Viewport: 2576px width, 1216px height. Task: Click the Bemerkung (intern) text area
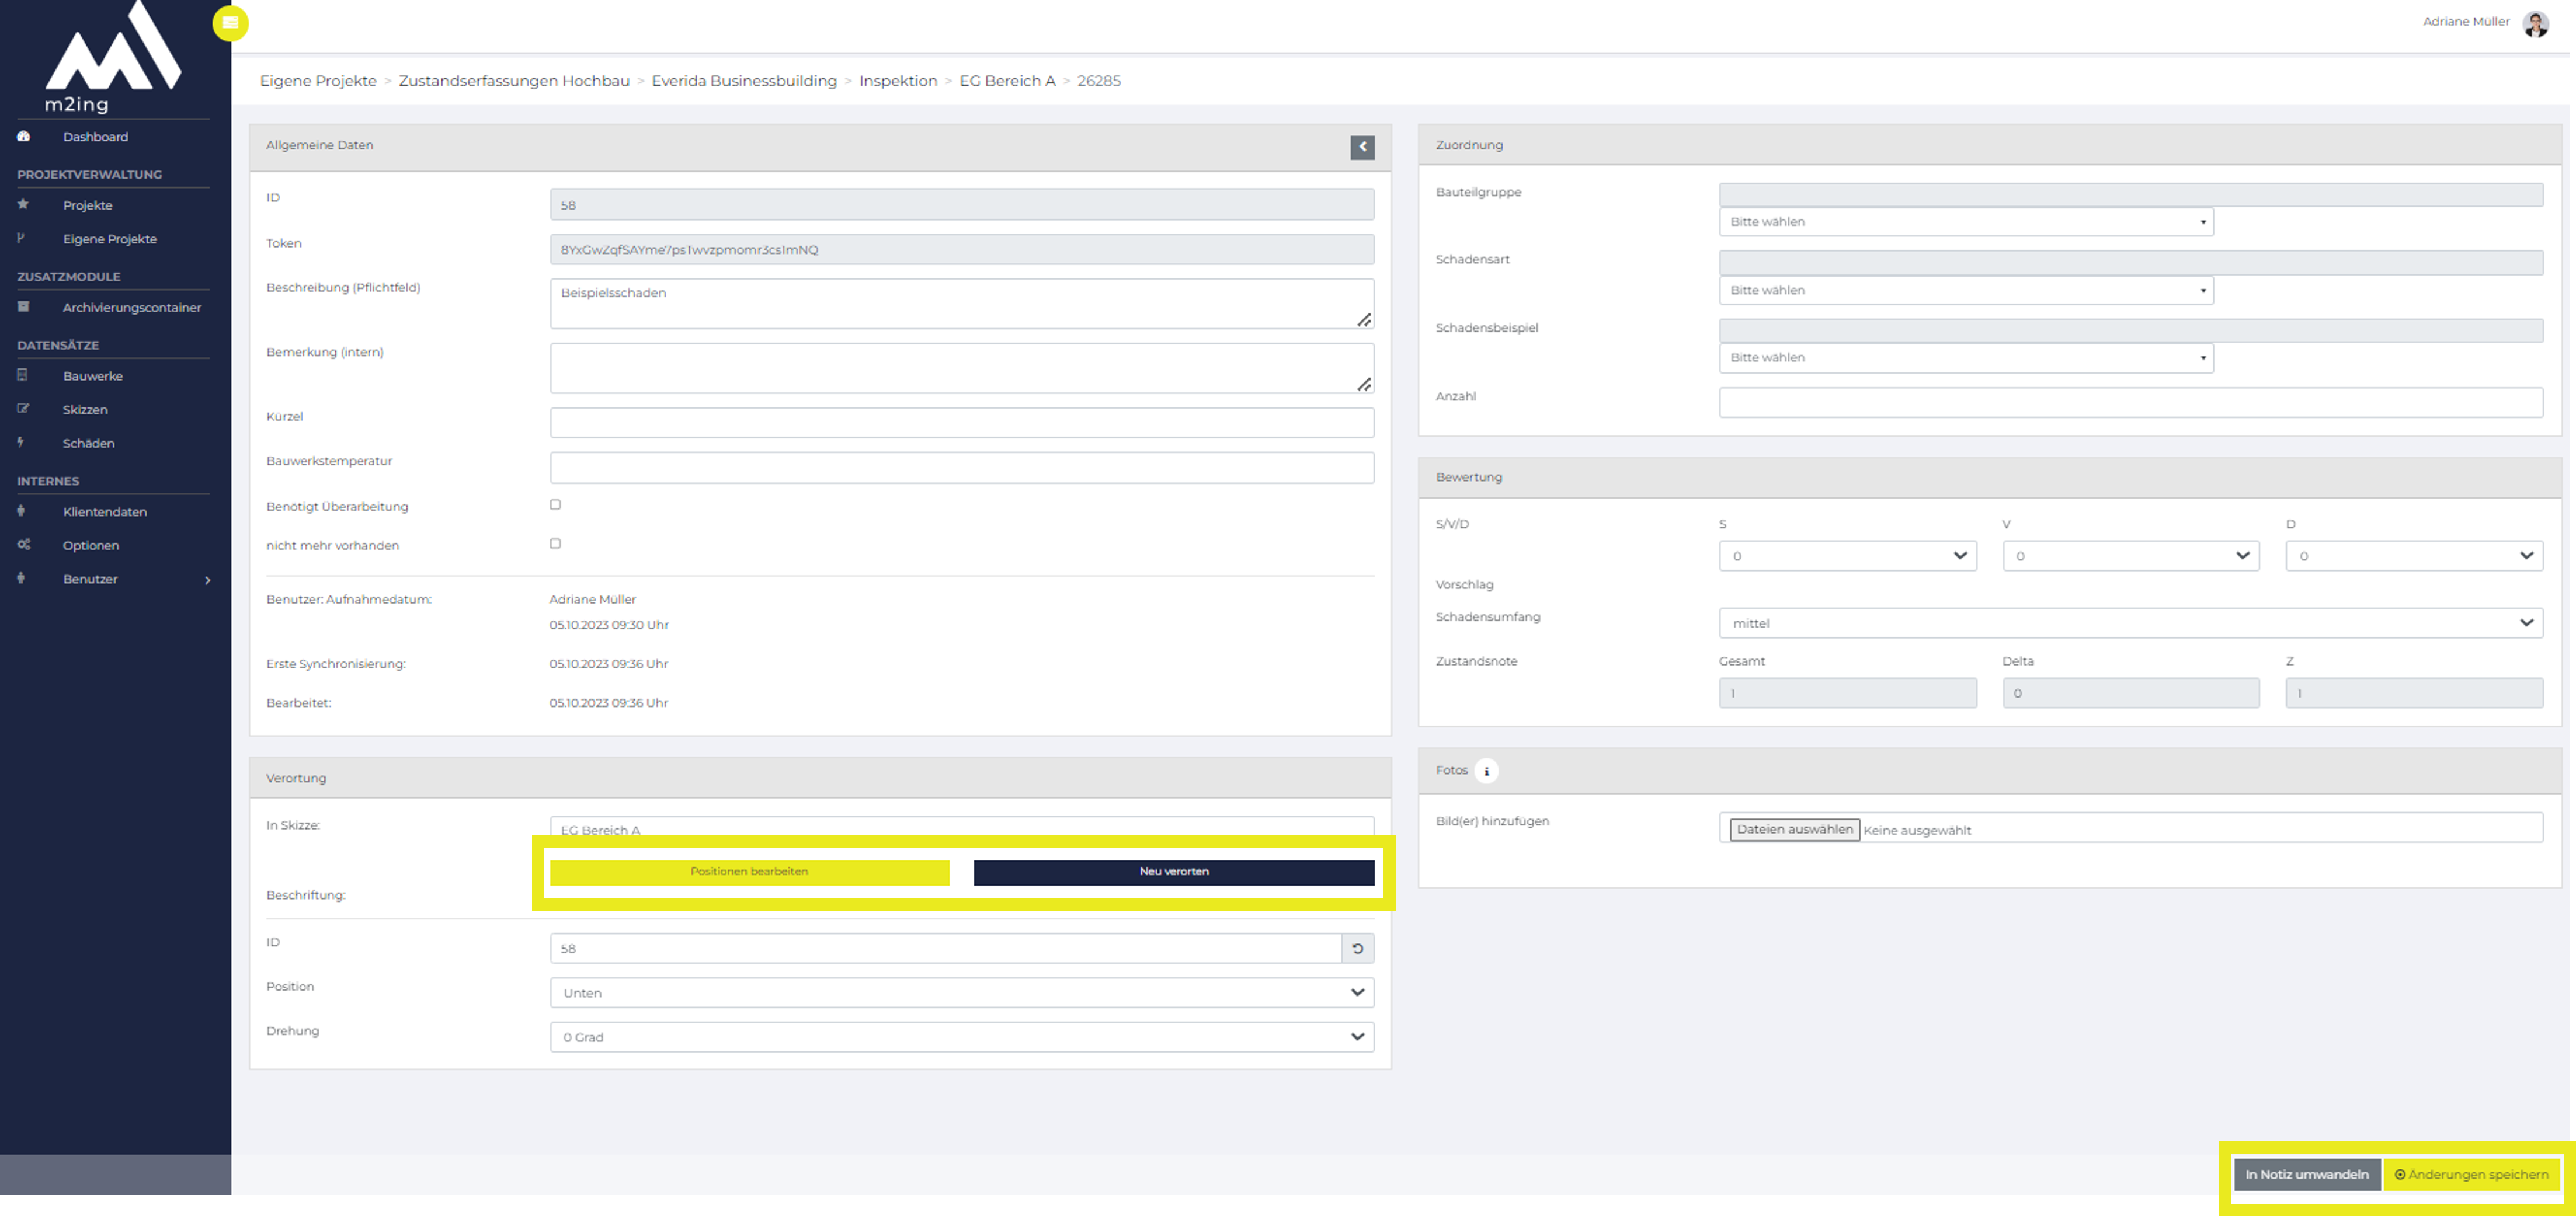pos(961,368)
